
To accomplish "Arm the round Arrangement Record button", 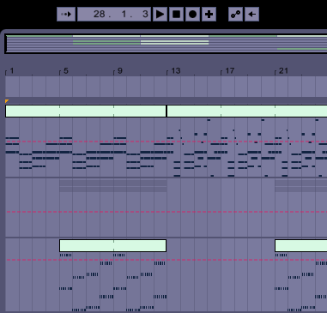I will (192, 15).
